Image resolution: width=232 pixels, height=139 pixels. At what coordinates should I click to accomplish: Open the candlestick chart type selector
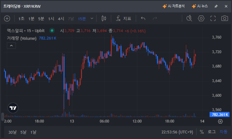tap(104, 18)
